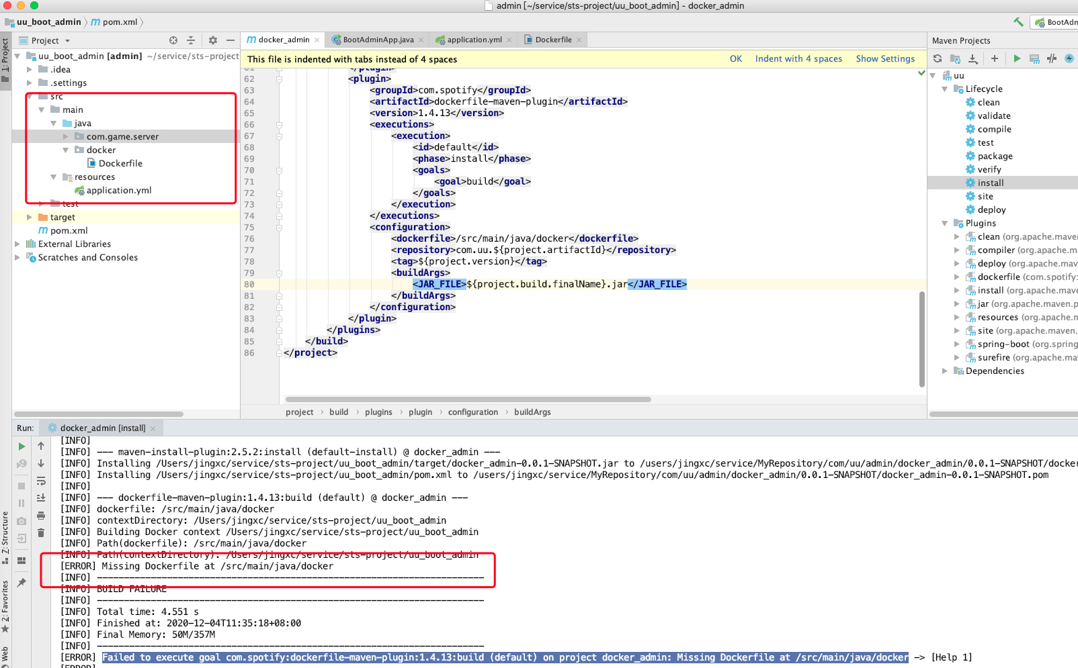This screenshot has height=668, width=1078.
Task: Clear the run console output with trash icon
Action: pyautogui.click(x=41, y=532)
